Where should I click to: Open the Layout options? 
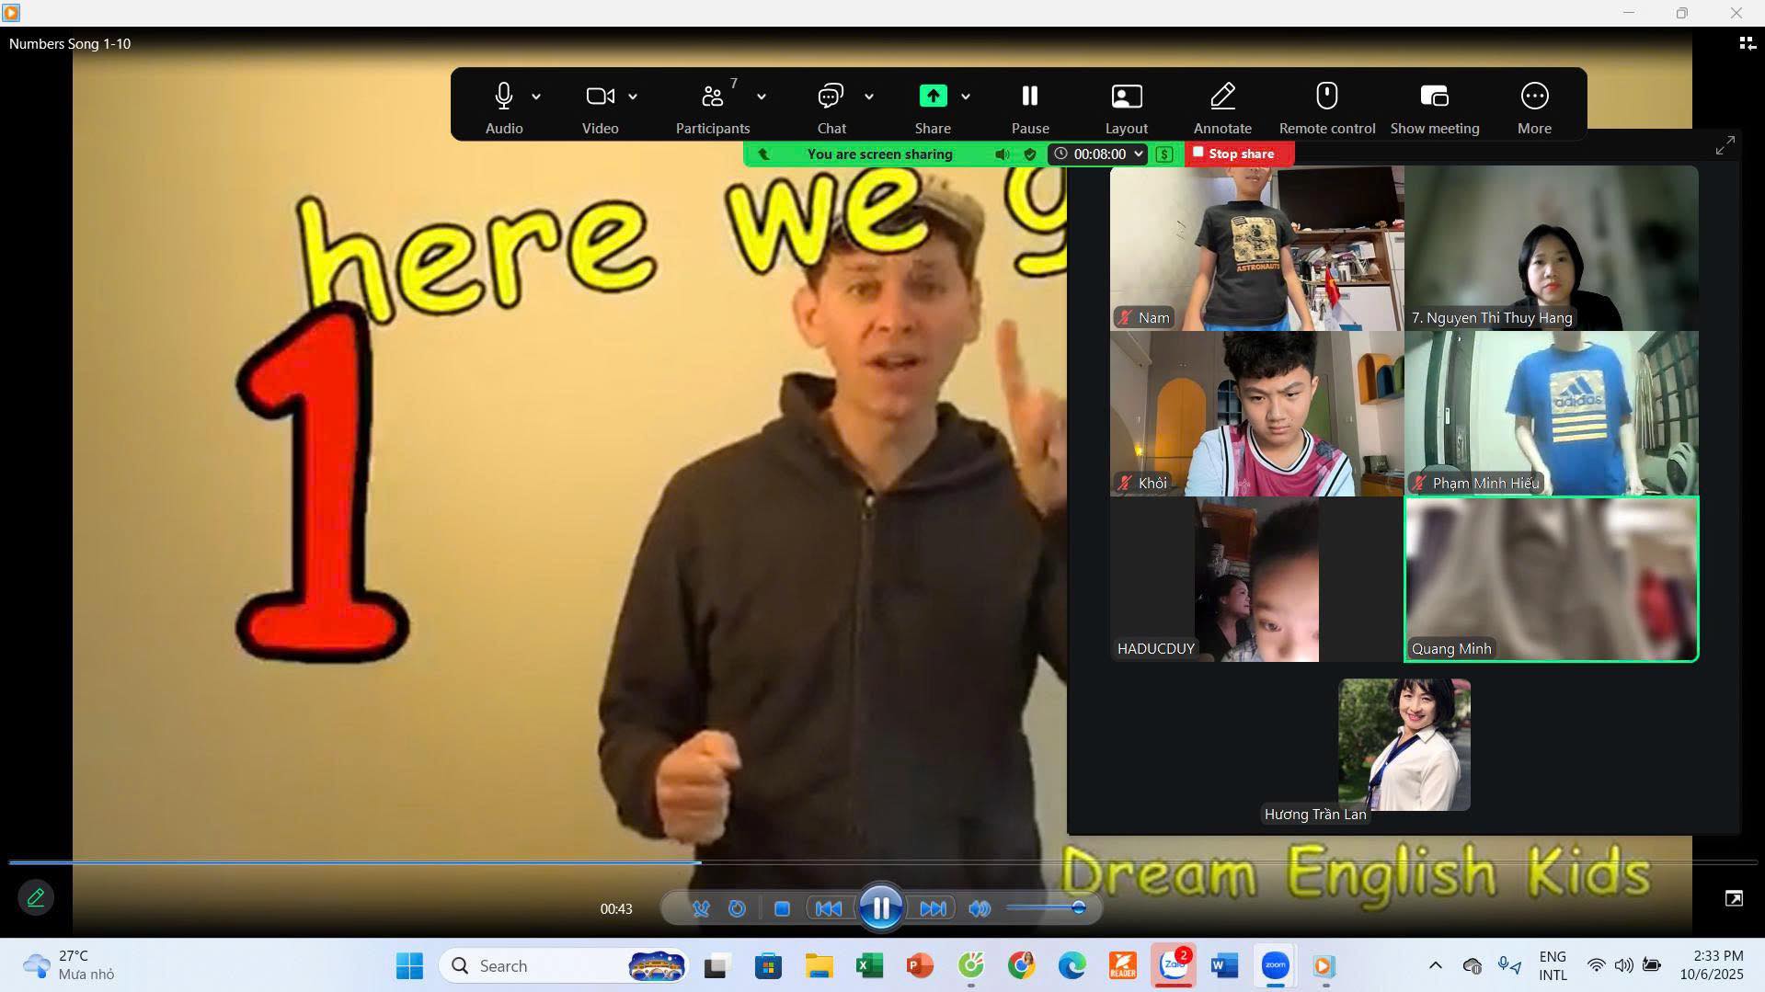coord(1126,106)
